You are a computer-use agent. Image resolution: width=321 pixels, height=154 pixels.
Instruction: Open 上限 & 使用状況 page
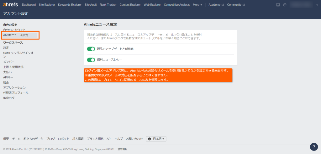(13, 67)
